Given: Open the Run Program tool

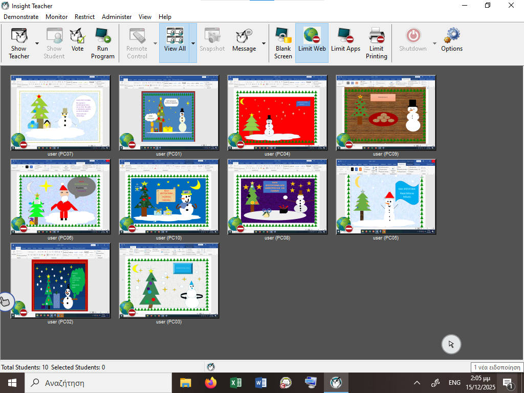Looking at the screenshot, I should [103, 43].
